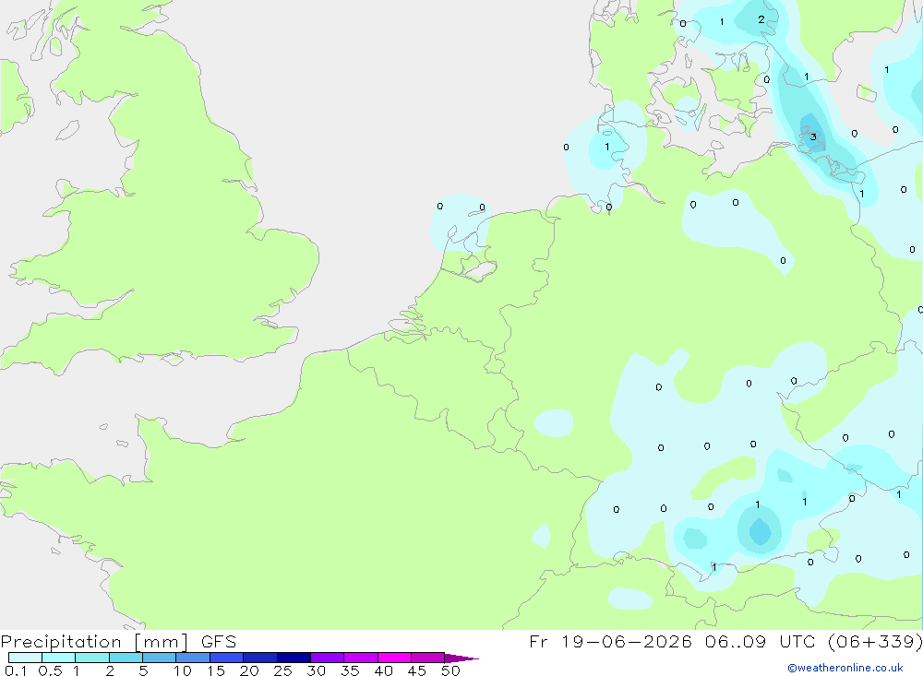The image size is (923, 676).
Task: Click the above-50 mm arrow tip of legend
Action: (x=461, y=658)
